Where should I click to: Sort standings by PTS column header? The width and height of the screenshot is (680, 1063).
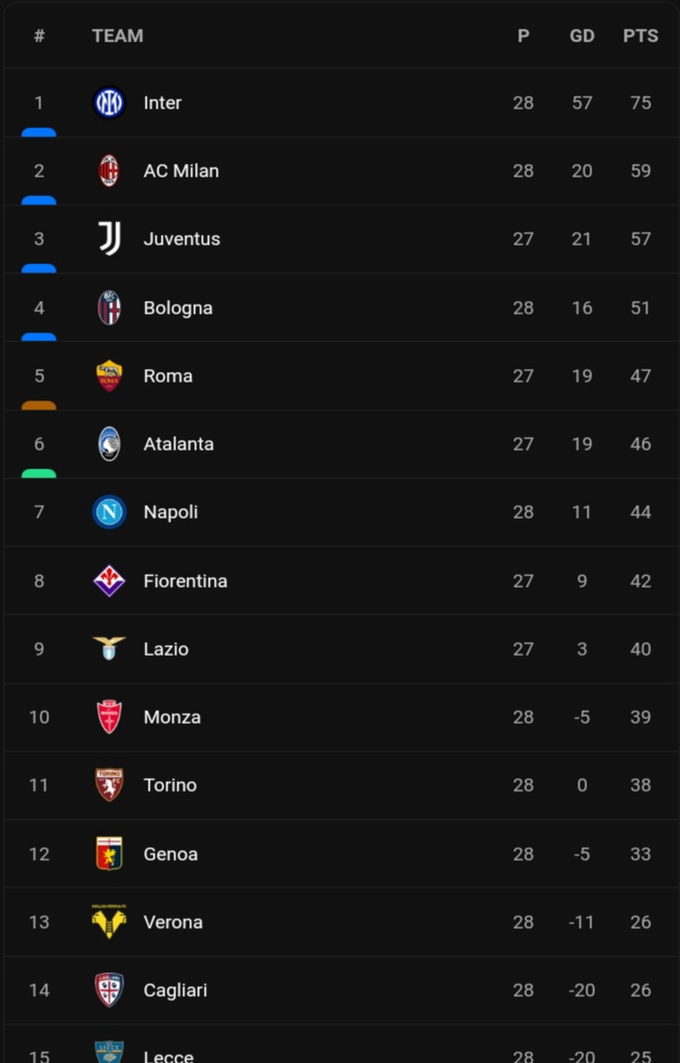pyautogui.click(x=641, y=35)
